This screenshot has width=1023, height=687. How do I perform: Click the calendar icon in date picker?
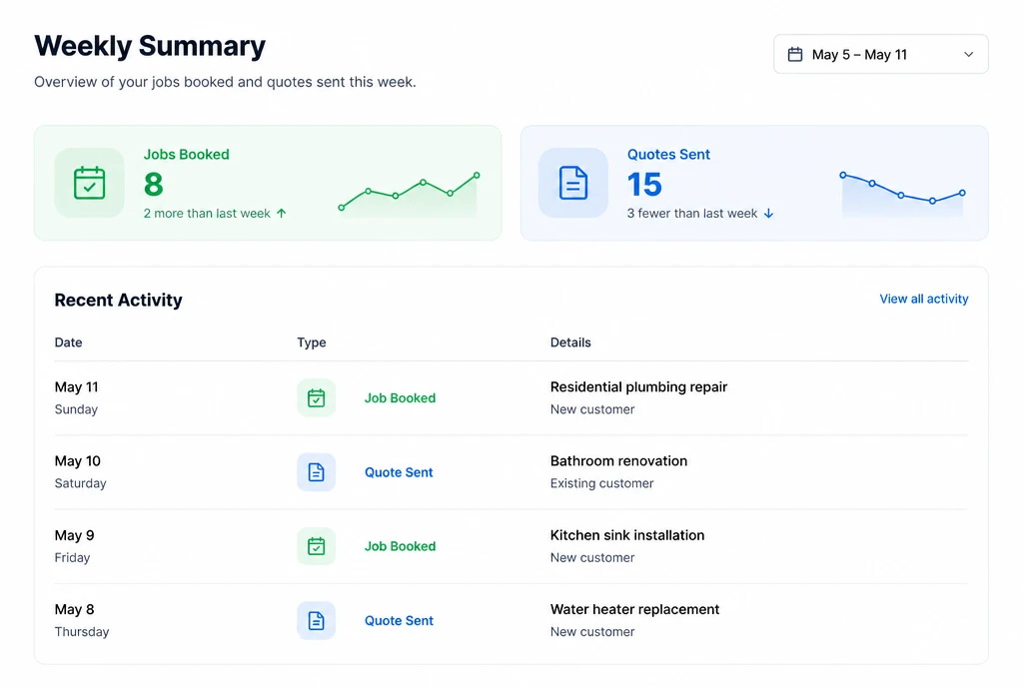click(x=794, y=54)
